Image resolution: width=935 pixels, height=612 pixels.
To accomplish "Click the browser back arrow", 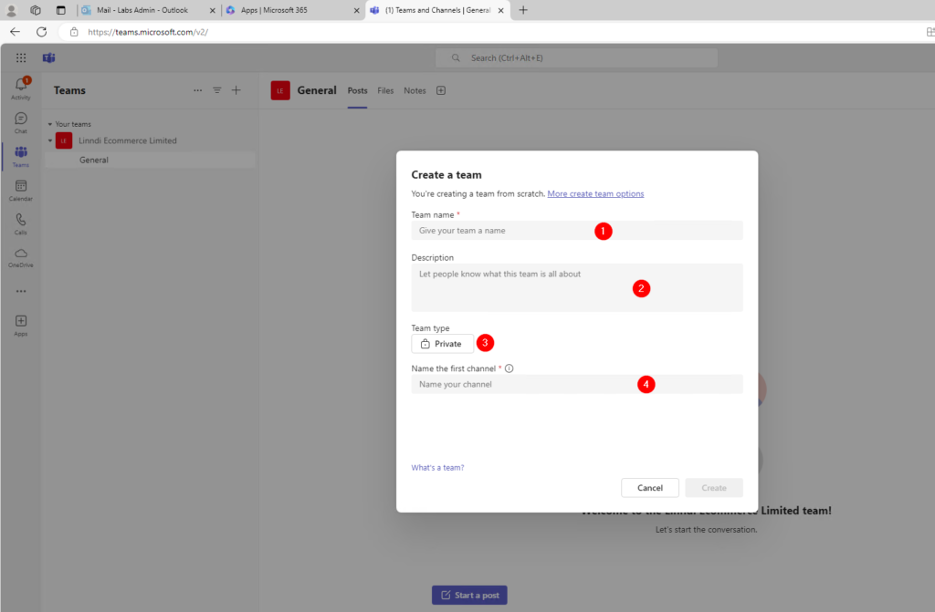I will (15, 32).
